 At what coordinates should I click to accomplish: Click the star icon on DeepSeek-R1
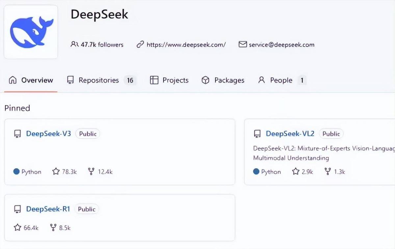(17, 228)
